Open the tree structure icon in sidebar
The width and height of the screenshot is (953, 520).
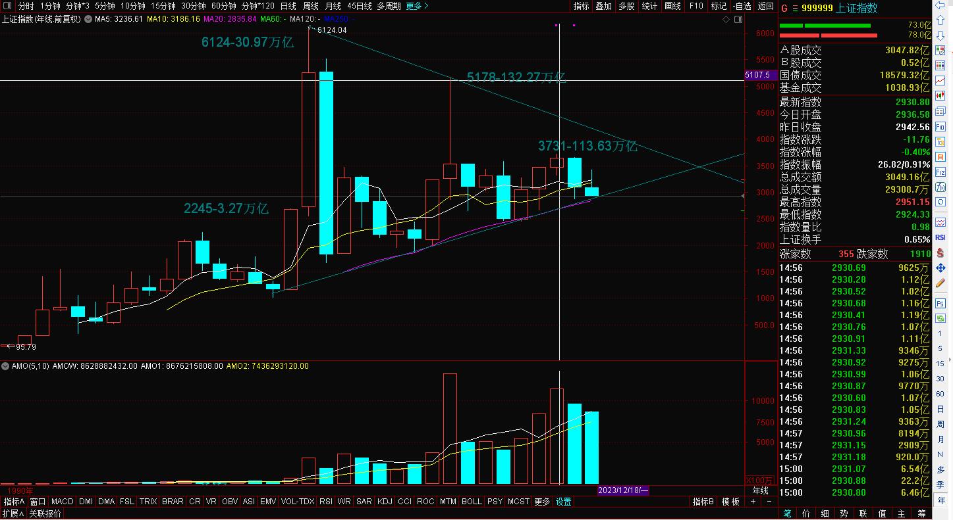point(940,141)
